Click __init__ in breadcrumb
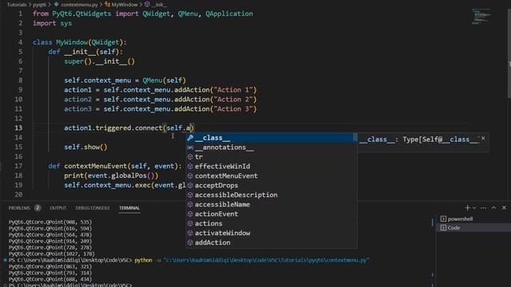 159,5
